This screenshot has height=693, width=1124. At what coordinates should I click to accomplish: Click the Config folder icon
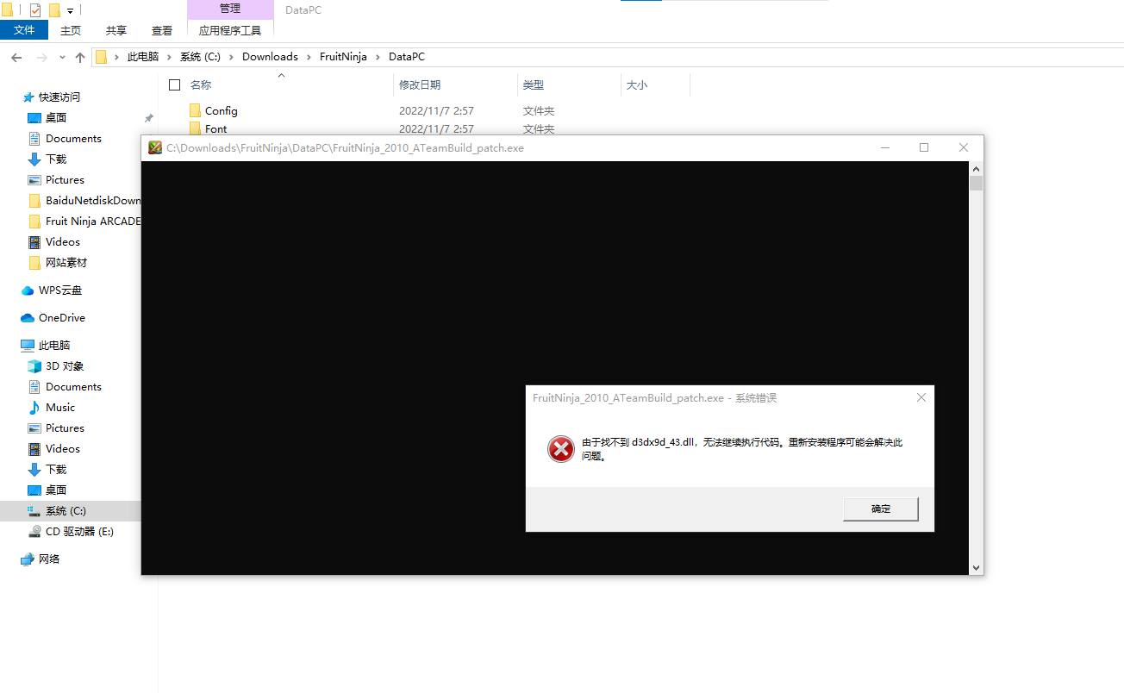click(x=195, y=110)
